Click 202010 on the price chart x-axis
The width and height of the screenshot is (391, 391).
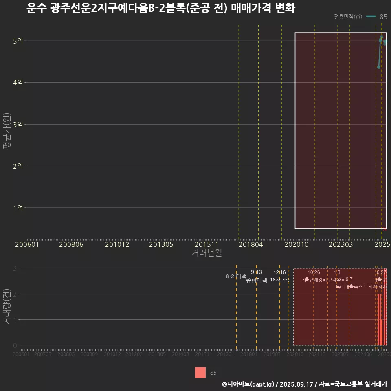[x=297, y=244]
